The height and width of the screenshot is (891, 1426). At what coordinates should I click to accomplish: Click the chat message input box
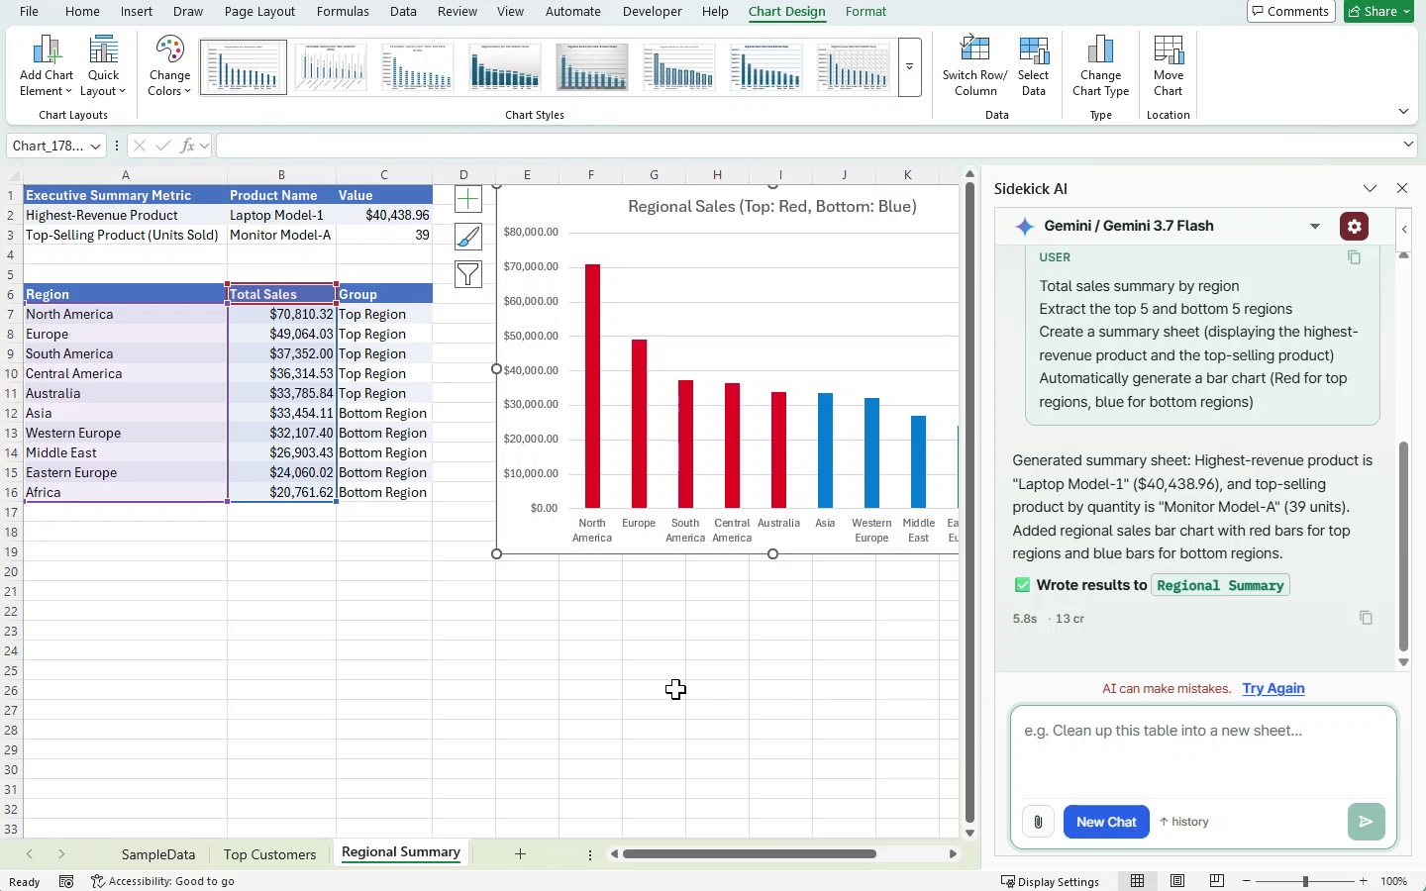pyautogui.click(x=1203, y=752)
